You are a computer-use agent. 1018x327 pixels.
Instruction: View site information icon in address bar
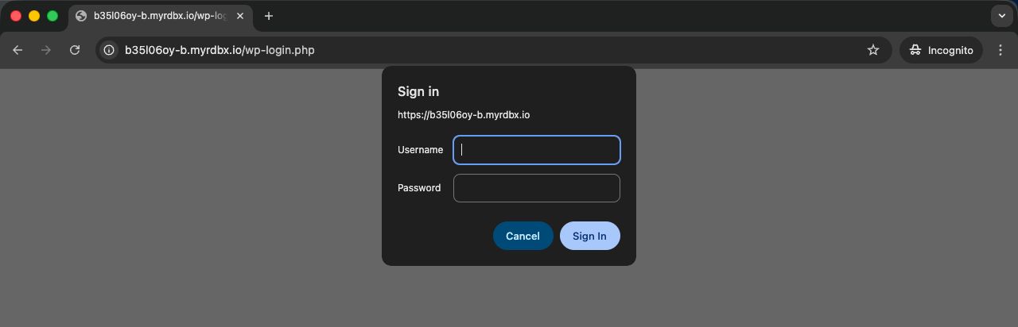coord(109,50)
